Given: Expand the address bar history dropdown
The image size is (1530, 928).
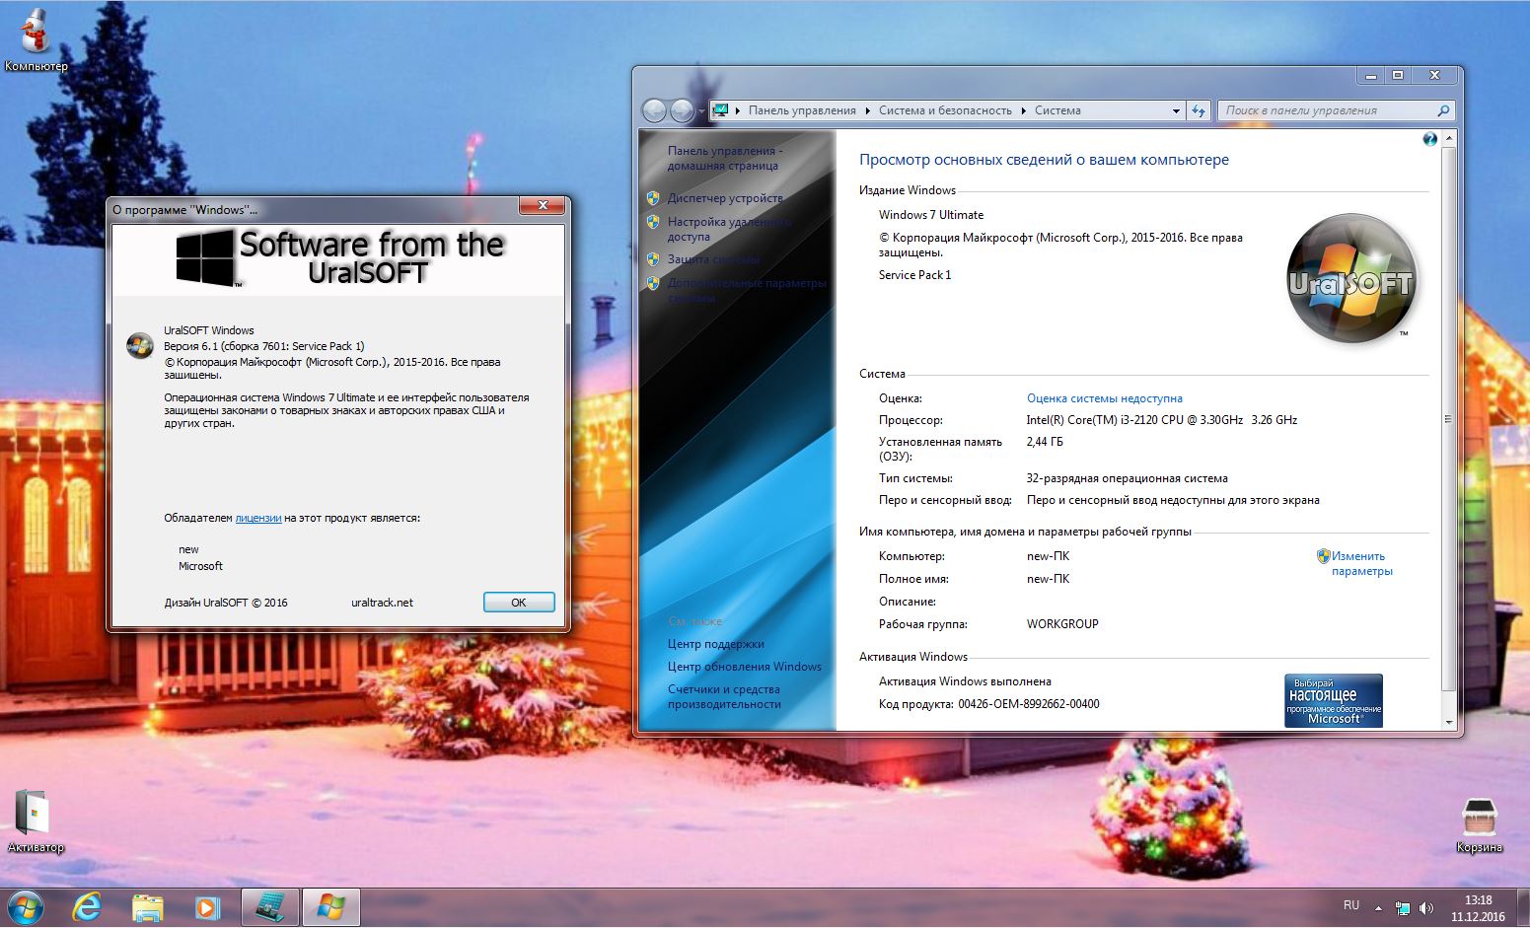Looking at the screenshot, I should [1175, 110].
